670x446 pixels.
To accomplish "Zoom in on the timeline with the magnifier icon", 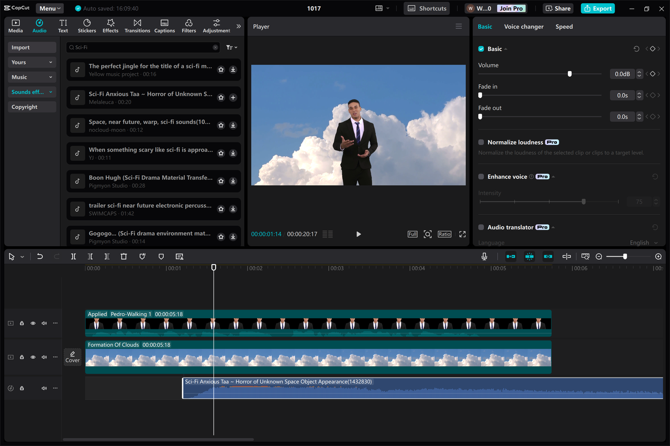I will tap(658, 256).
